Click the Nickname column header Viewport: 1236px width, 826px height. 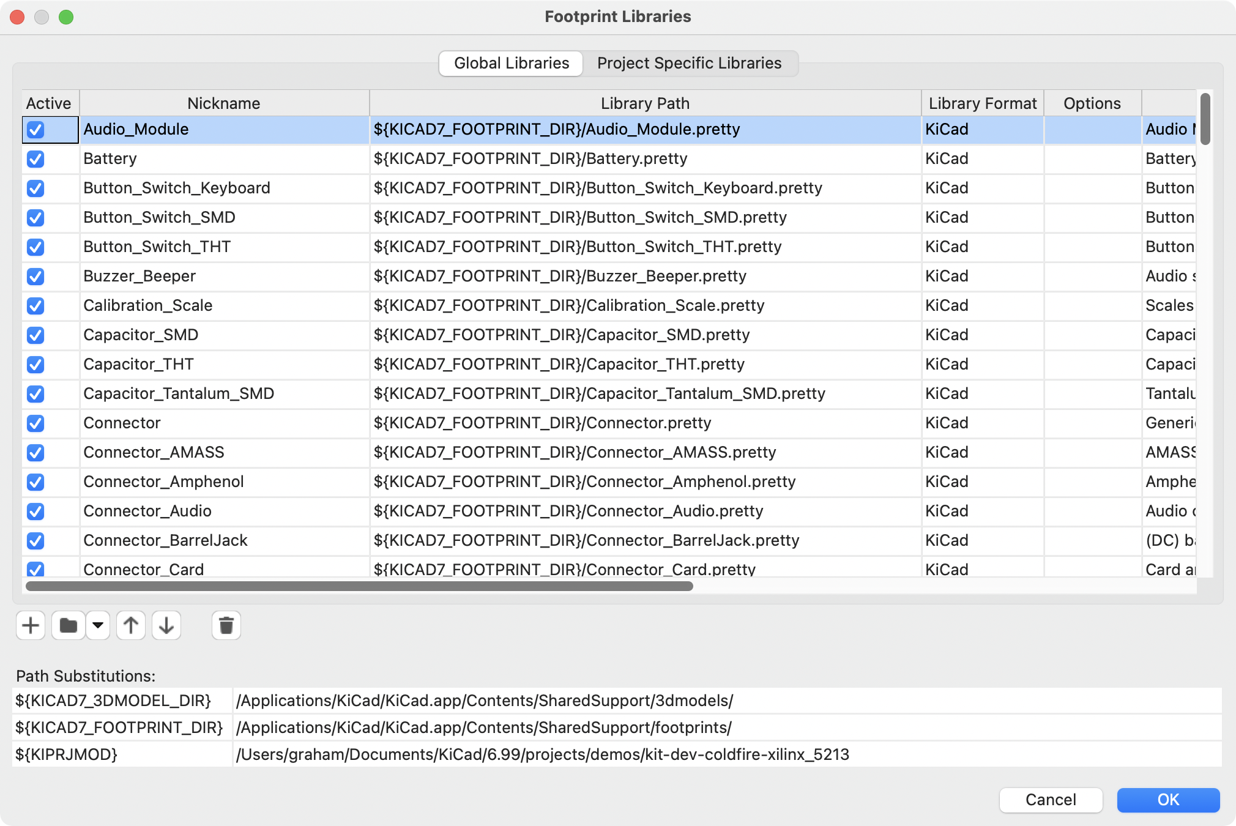(224, 103)
